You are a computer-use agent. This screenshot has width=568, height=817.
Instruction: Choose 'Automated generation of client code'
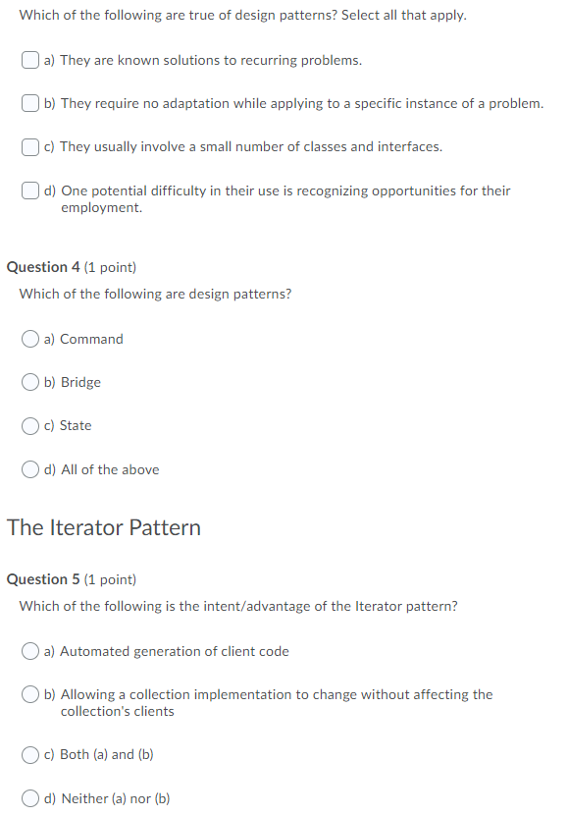coord(30,651)
